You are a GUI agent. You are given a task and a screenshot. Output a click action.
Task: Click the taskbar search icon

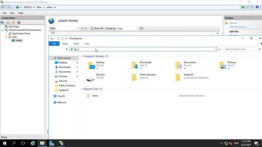click(x=14, y=143)
